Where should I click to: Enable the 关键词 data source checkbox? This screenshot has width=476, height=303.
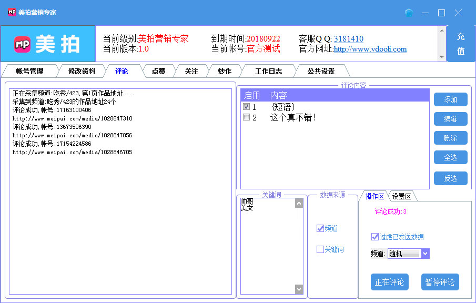(320, 249)
